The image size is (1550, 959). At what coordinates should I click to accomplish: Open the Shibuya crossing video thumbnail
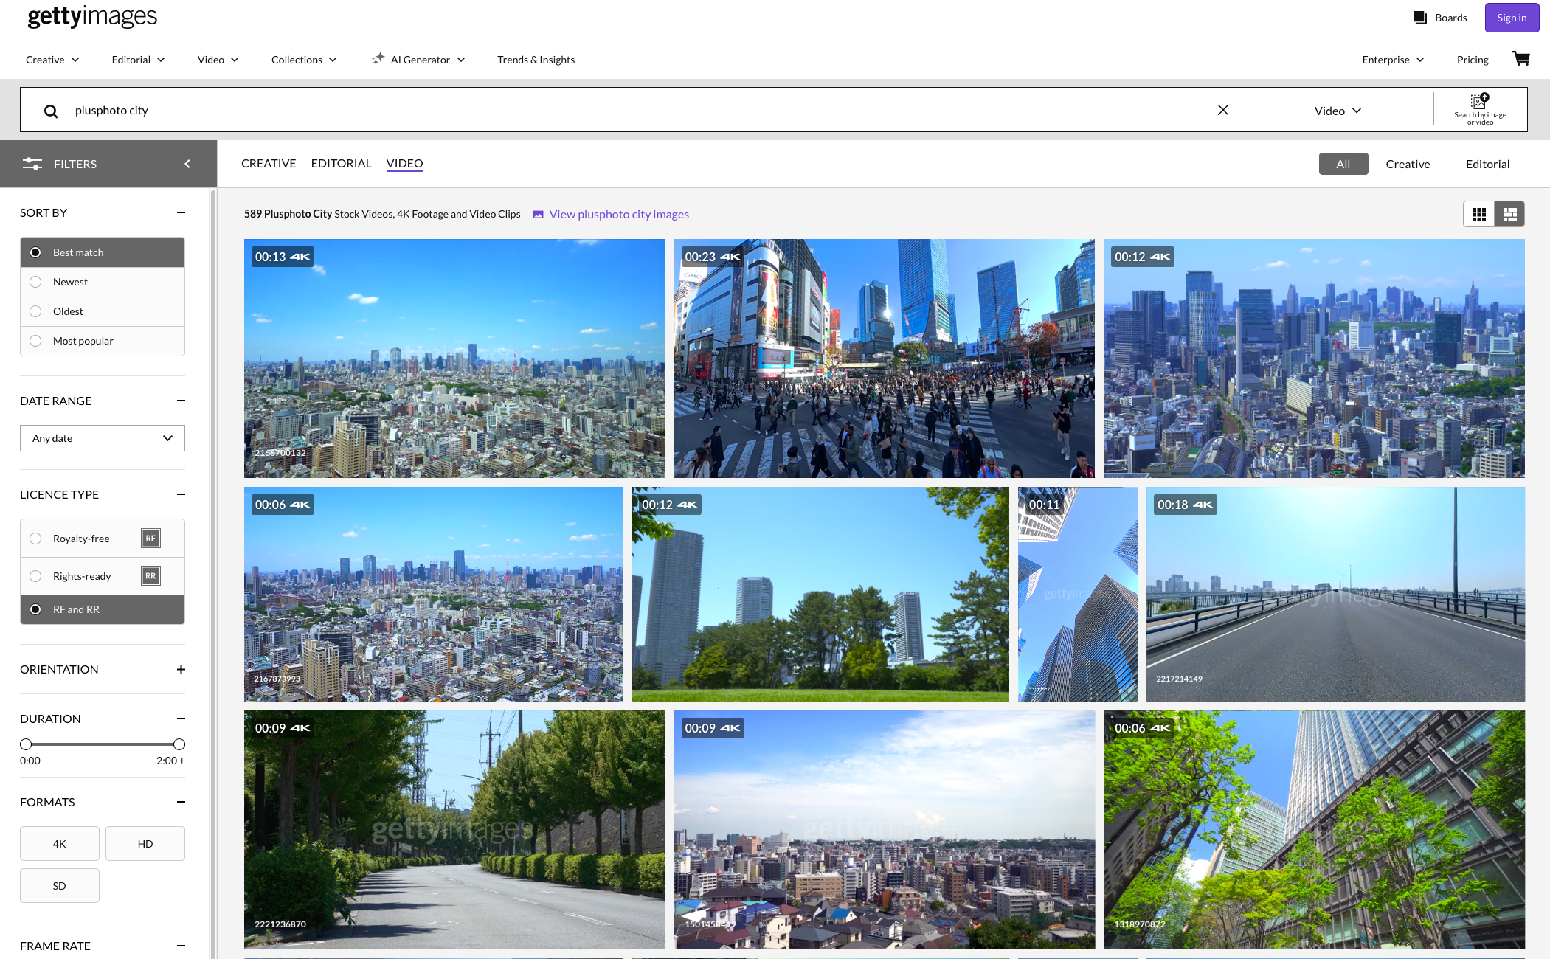point(884,359)
